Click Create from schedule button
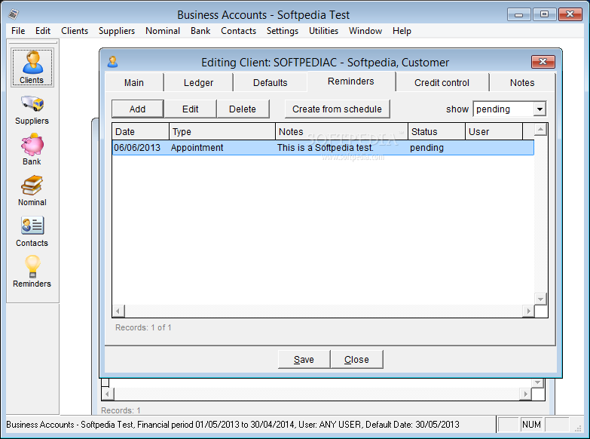590x439 pixels. (x=337, y=109)
